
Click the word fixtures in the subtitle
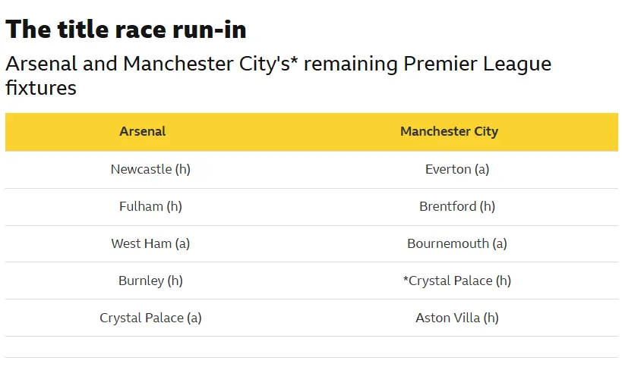(x=41, y=88)
